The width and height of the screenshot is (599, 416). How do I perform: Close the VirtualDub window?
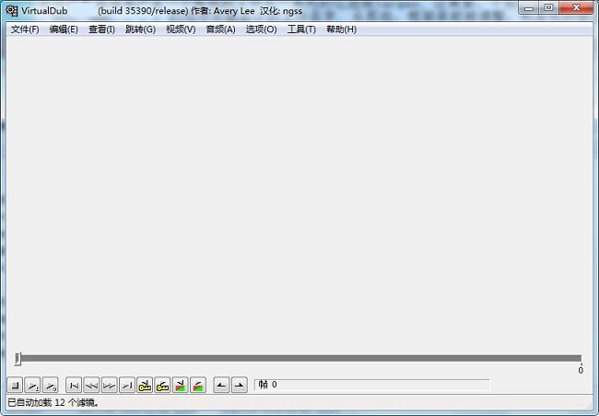[577, 7]
